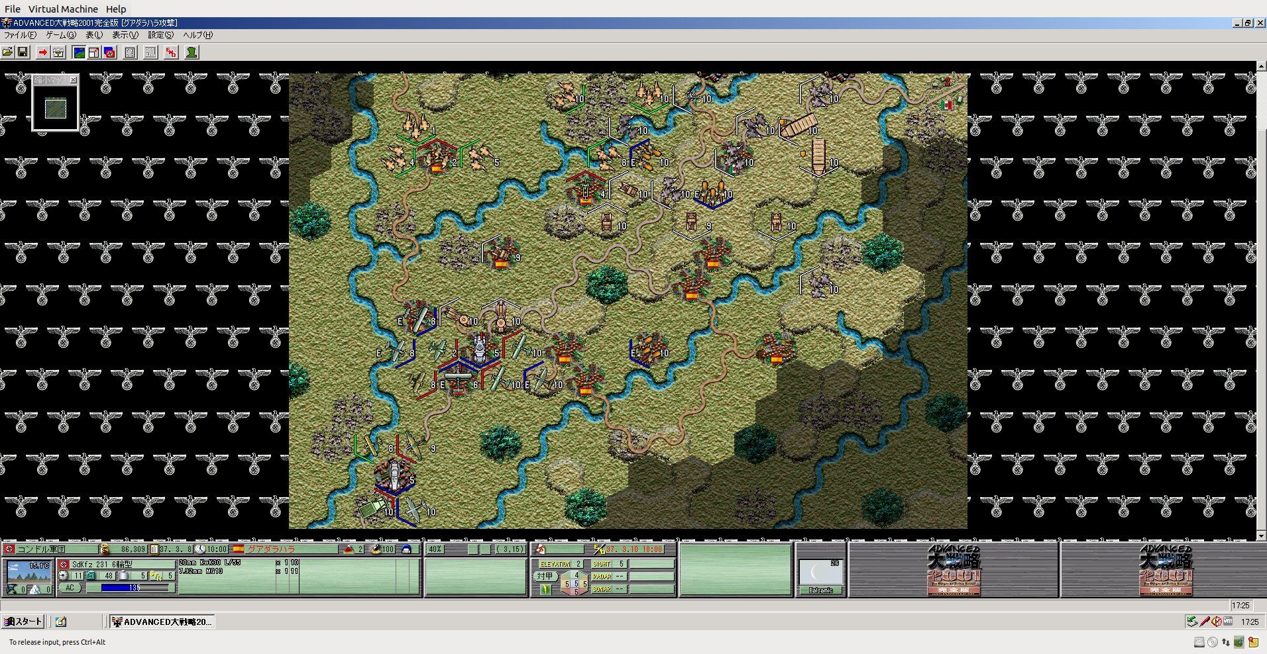Toggle the terrain map view toolbar icon
The width and height of the screenshot is (1267, 654).
click(x=79, y=52)
